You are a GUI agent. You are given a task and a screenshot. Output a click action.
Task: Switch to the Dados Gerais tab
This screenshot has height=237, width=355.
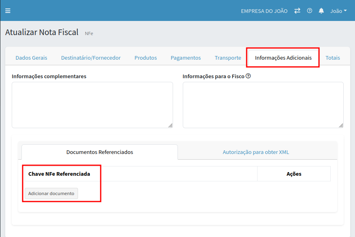[31, 58]
